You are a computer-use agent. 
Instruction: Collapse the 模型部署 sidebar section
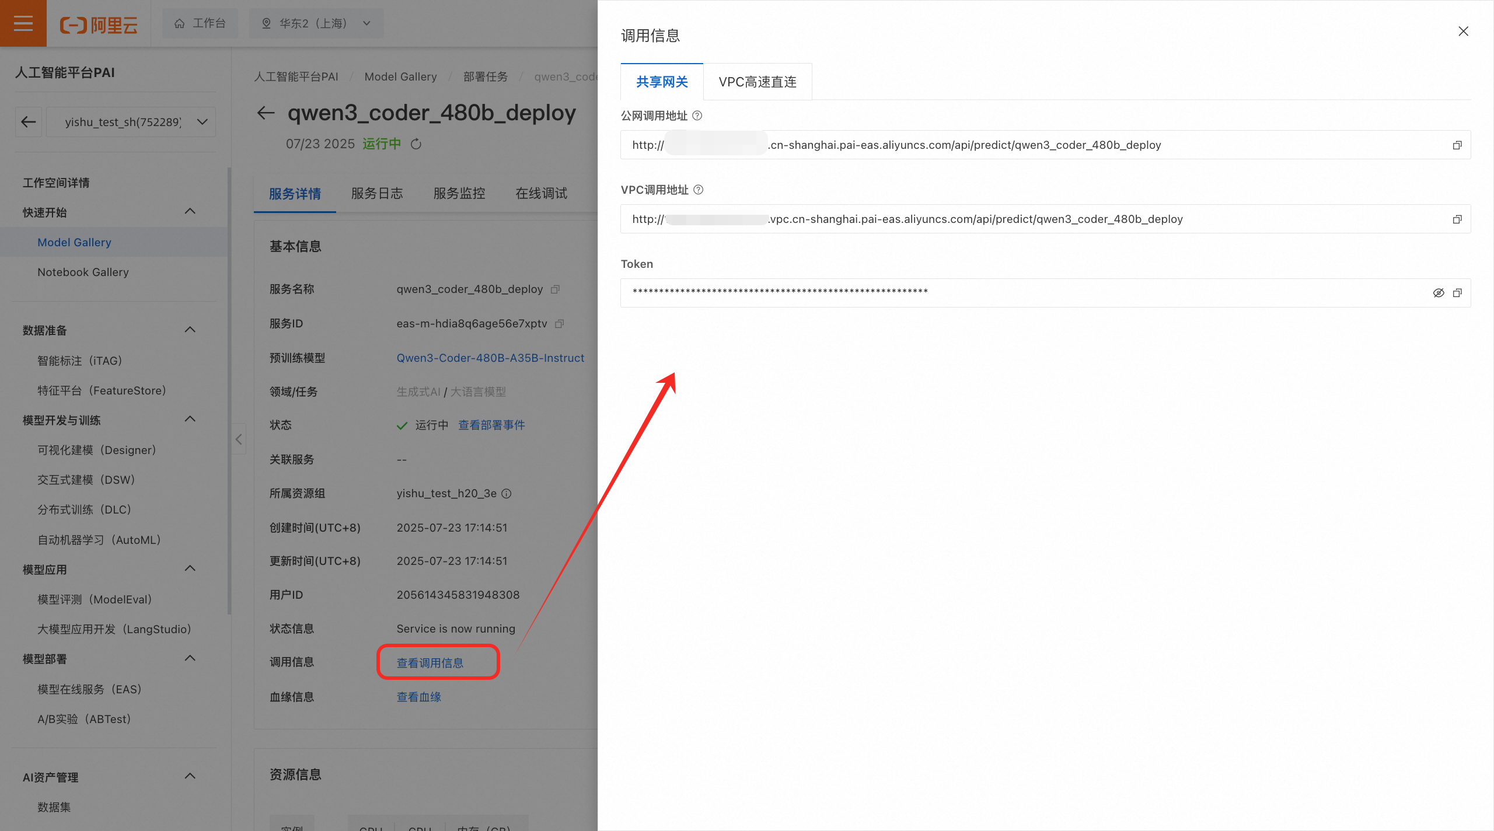(x=190, y=658)
